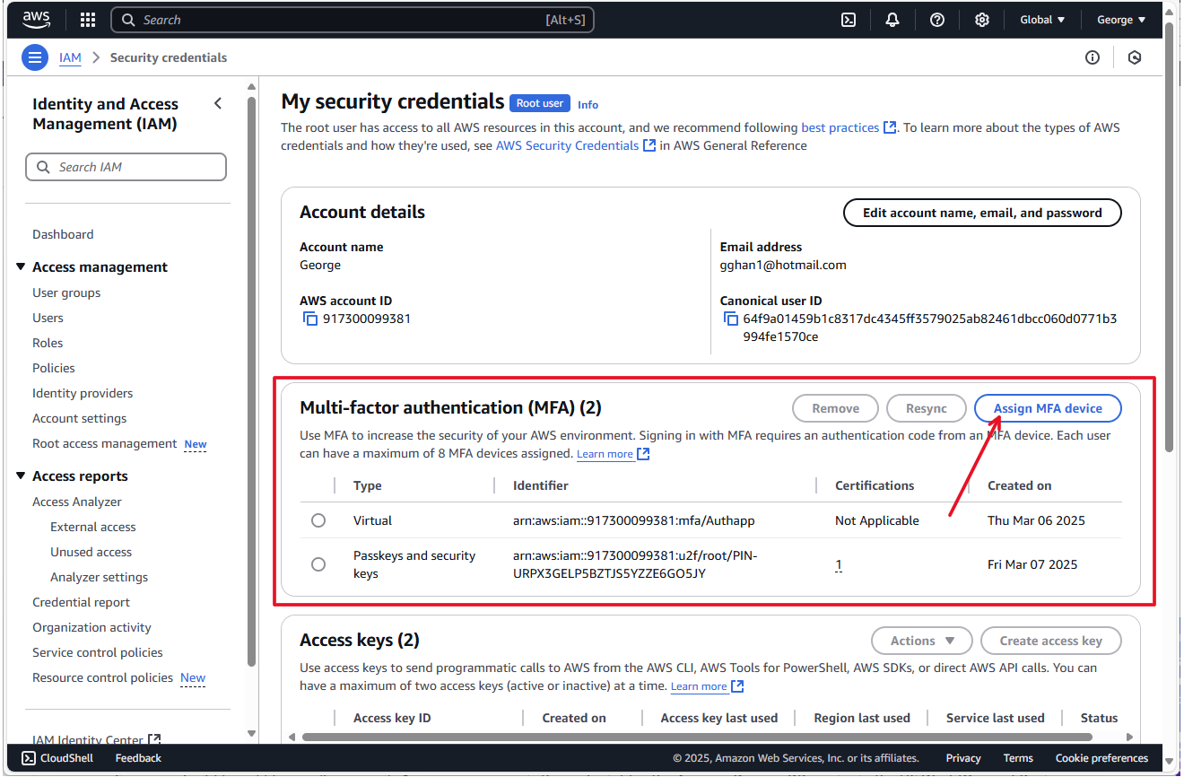This screenshot has width=1184, height=777.
Task: Click the search magnifier in the top bar
Action: tap(128, 20)
